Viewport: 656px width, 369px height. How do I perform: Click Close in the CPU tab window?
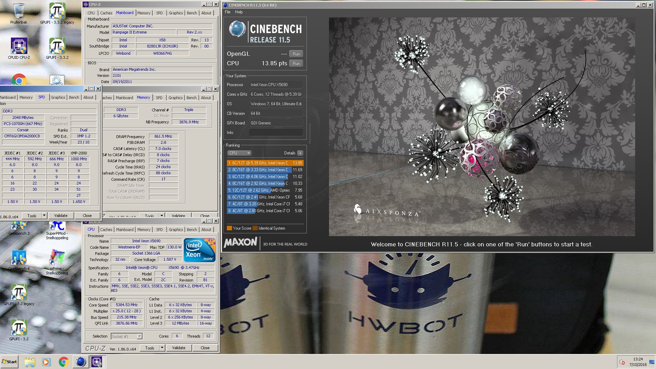tap(205, 348)
